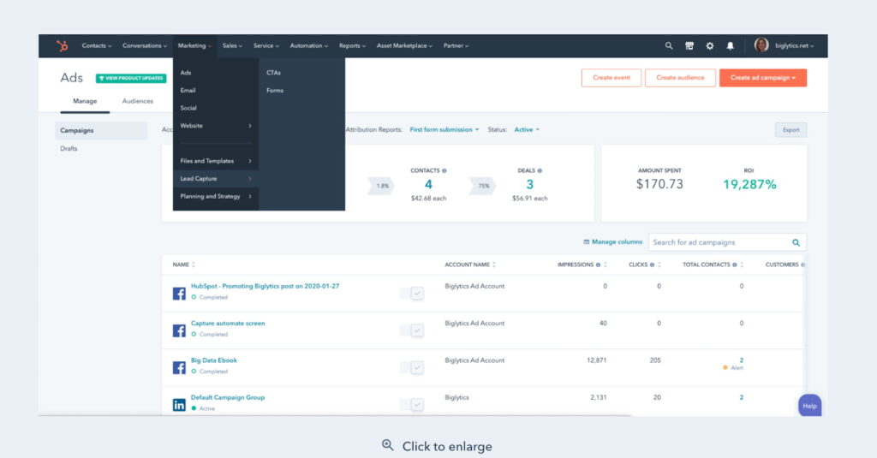Screen dimensions: 877x458
Task: Open the Partner navigation dropdown
Action: [x=456, y=46]
